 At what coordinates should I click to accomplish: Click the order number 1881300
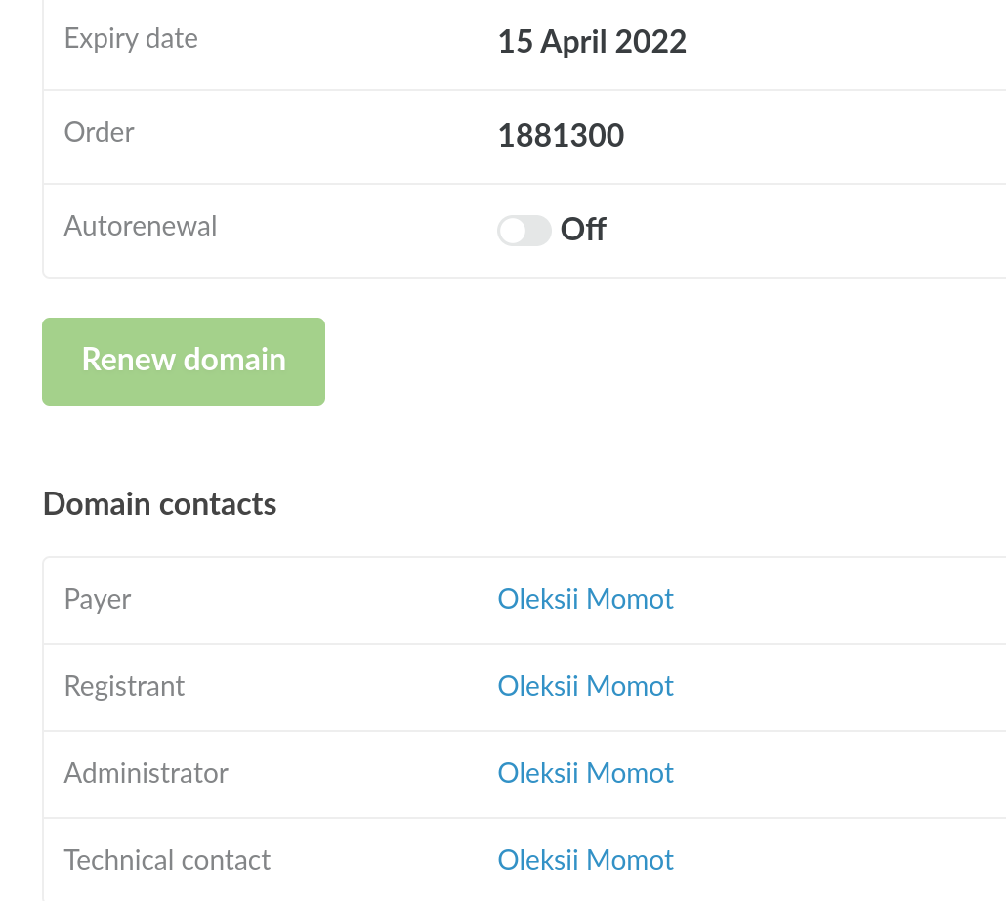[x=561, y=136]
